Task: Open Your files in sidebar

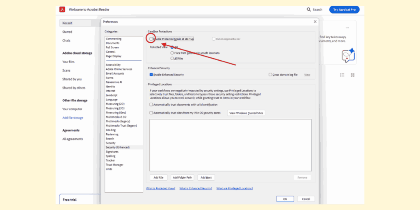Action: [68, 62]
